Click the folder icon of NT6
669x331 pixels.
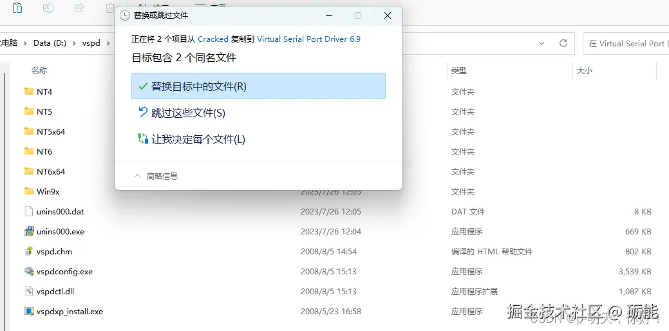pyautogui.click(x=29, y=151)
